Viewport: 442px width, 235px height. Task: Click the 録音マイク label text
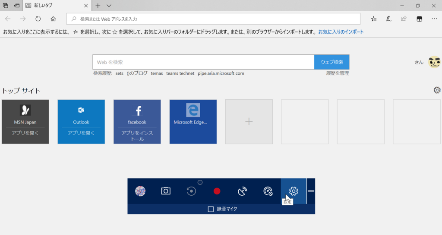point(227,209)
